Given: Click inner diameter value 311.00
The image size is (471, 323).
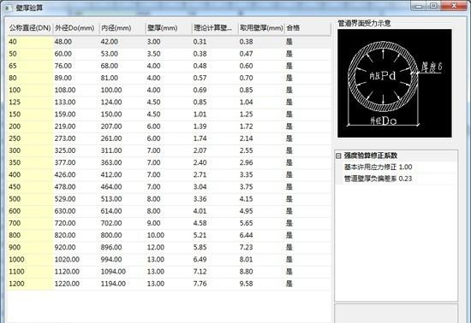Looking at the screenshot, I should coord(111,150).
